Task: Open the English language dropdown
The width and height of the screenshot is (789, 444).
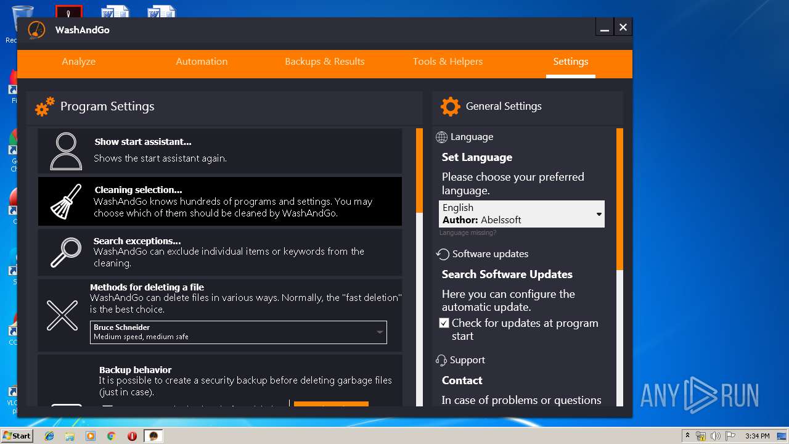Action: pyautogui.click(x=521, y=214)
